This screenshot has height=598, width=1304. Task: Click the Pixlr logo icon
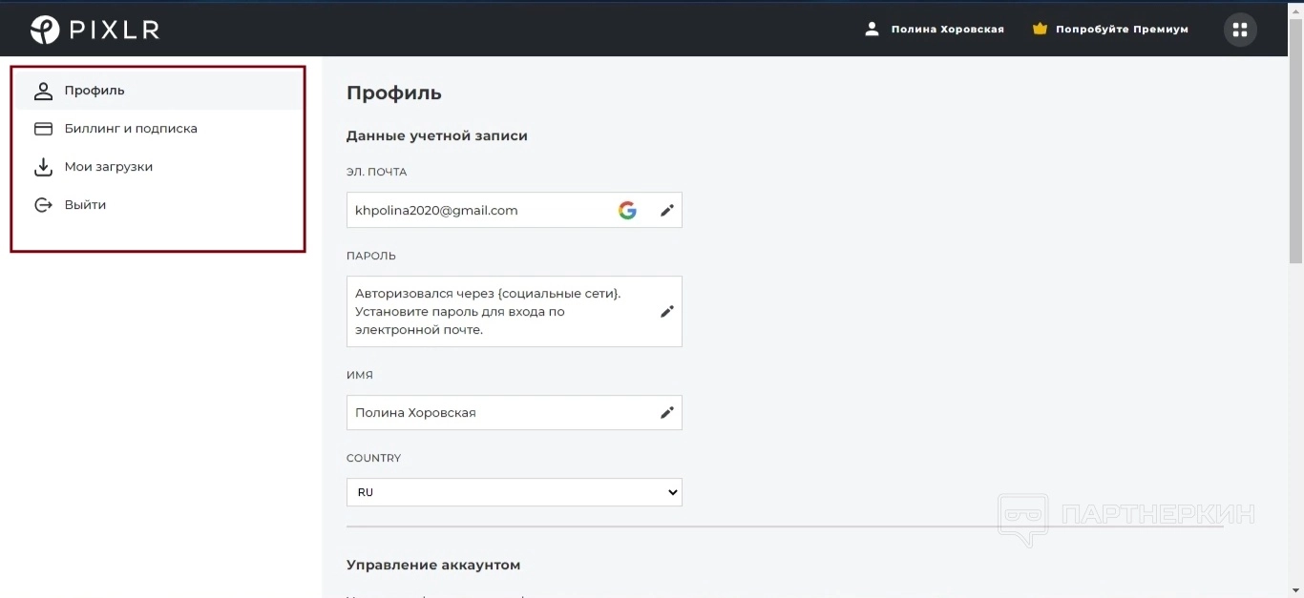[x=45, y=30]
